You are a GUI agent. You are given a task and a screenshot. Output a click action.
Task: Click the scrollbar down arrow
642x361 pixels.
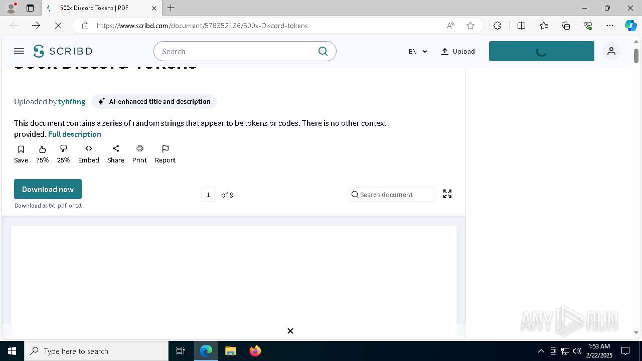636,332
